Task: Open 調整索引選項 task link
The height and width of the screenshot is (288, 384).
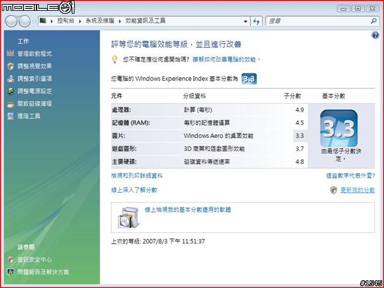Action: pos(35,79)
